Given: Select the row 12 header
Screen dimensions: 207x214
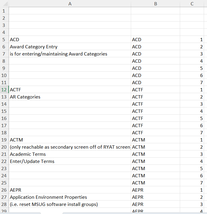Looking at the screenshot, I should pyautogui.click(x=4, y=90).
